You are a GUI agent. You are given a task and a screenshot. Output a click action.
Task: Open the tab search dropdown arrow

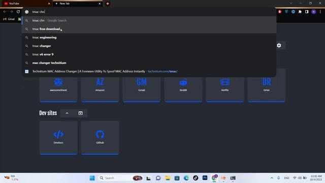(291, 4)
